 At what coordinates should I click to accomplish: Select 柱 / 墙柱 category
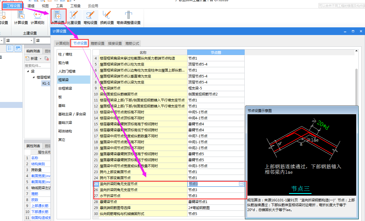[x=74, y=54]
